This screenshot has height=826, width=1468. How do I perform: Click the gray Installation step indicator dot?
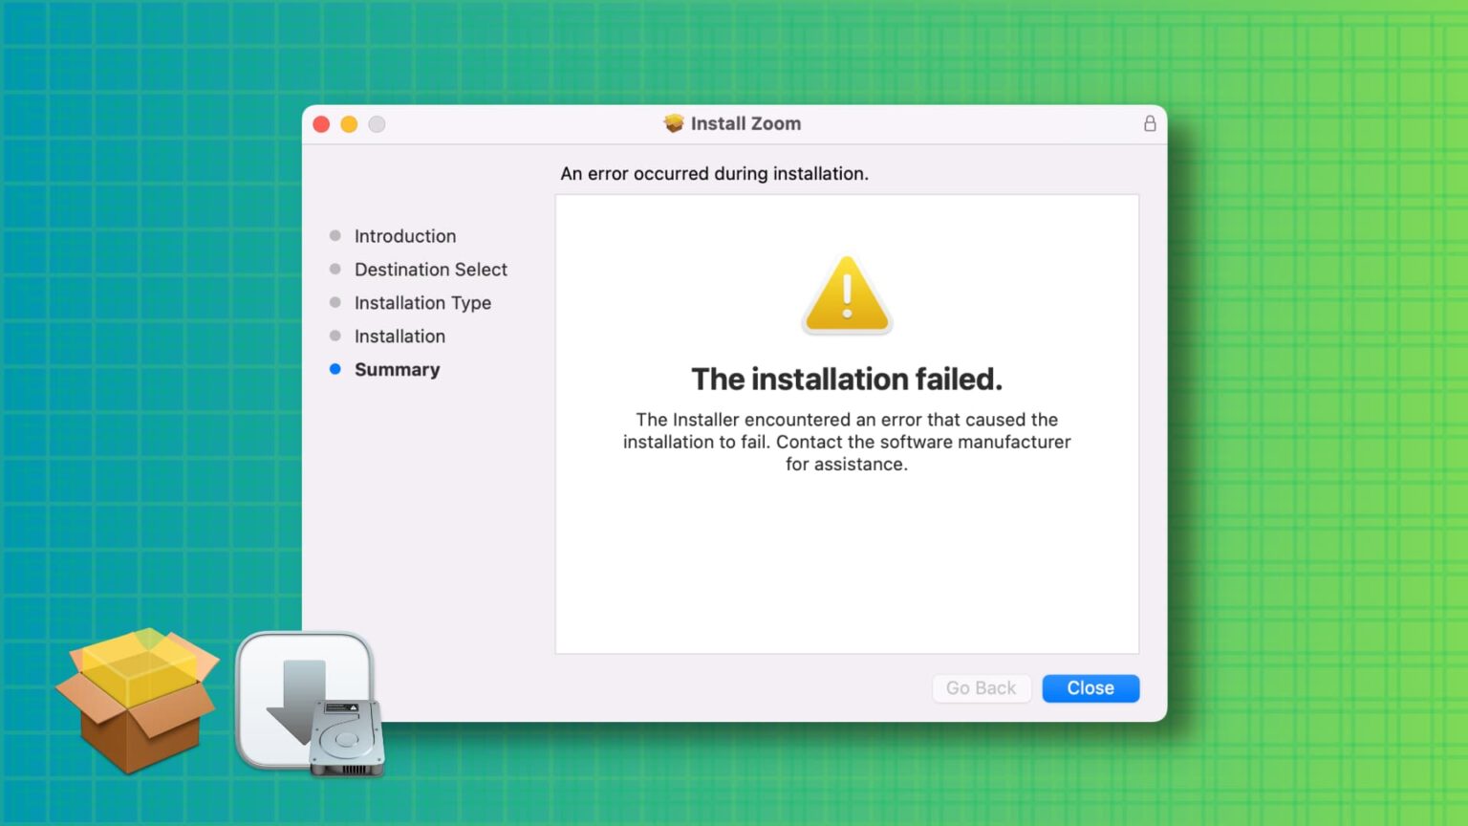point(335,336)
